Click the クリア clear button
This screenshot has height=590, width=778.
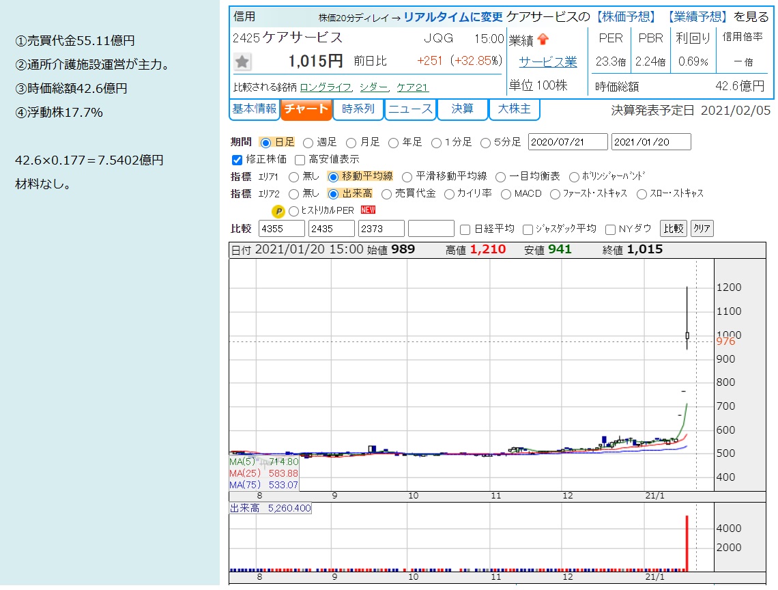pos(702,229)
